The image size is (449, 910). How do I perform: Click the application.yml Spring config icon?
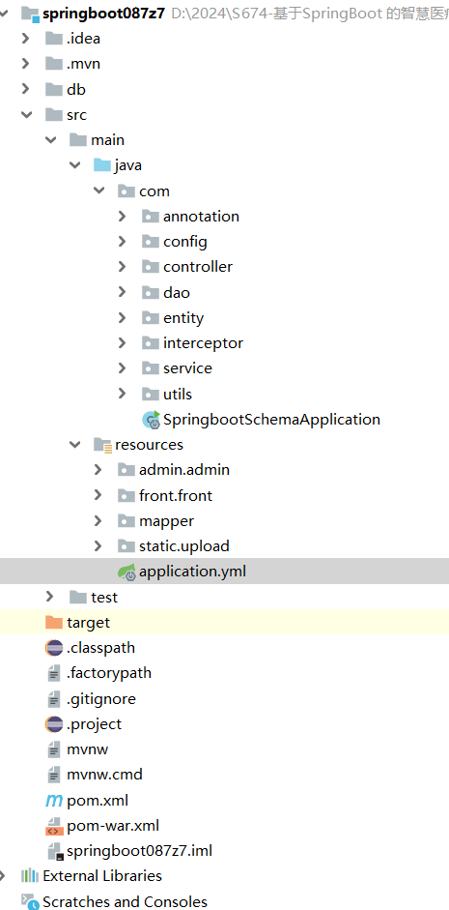point(126,572)
